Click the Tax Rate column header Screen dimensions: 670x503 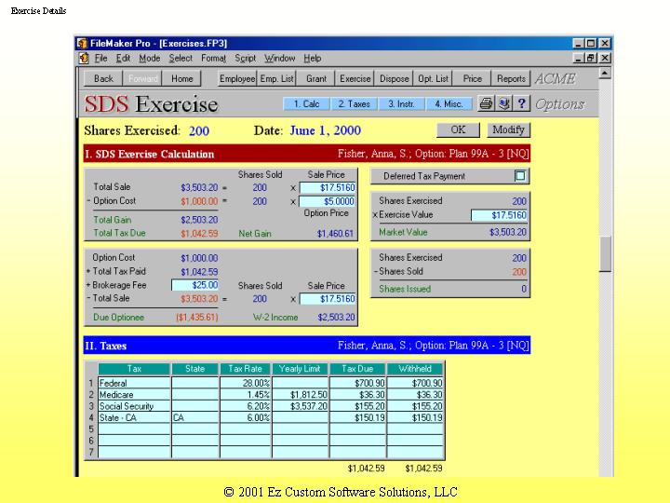tap(246, 369)
